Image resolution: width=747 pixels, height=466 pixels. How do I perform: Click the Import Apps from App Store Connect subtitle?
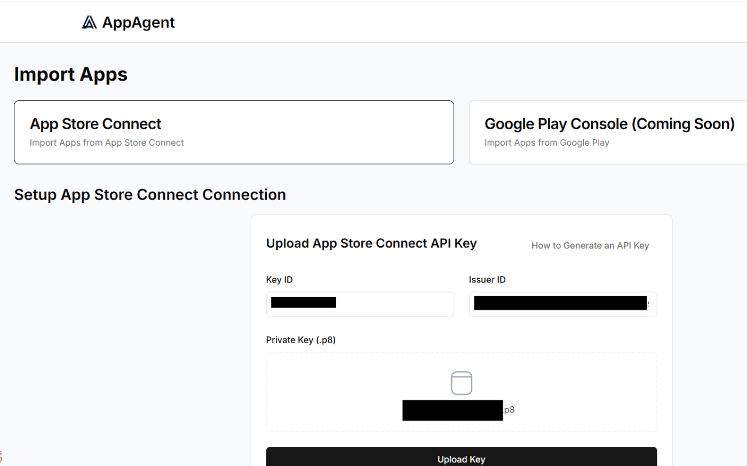(x=107, y=143)
